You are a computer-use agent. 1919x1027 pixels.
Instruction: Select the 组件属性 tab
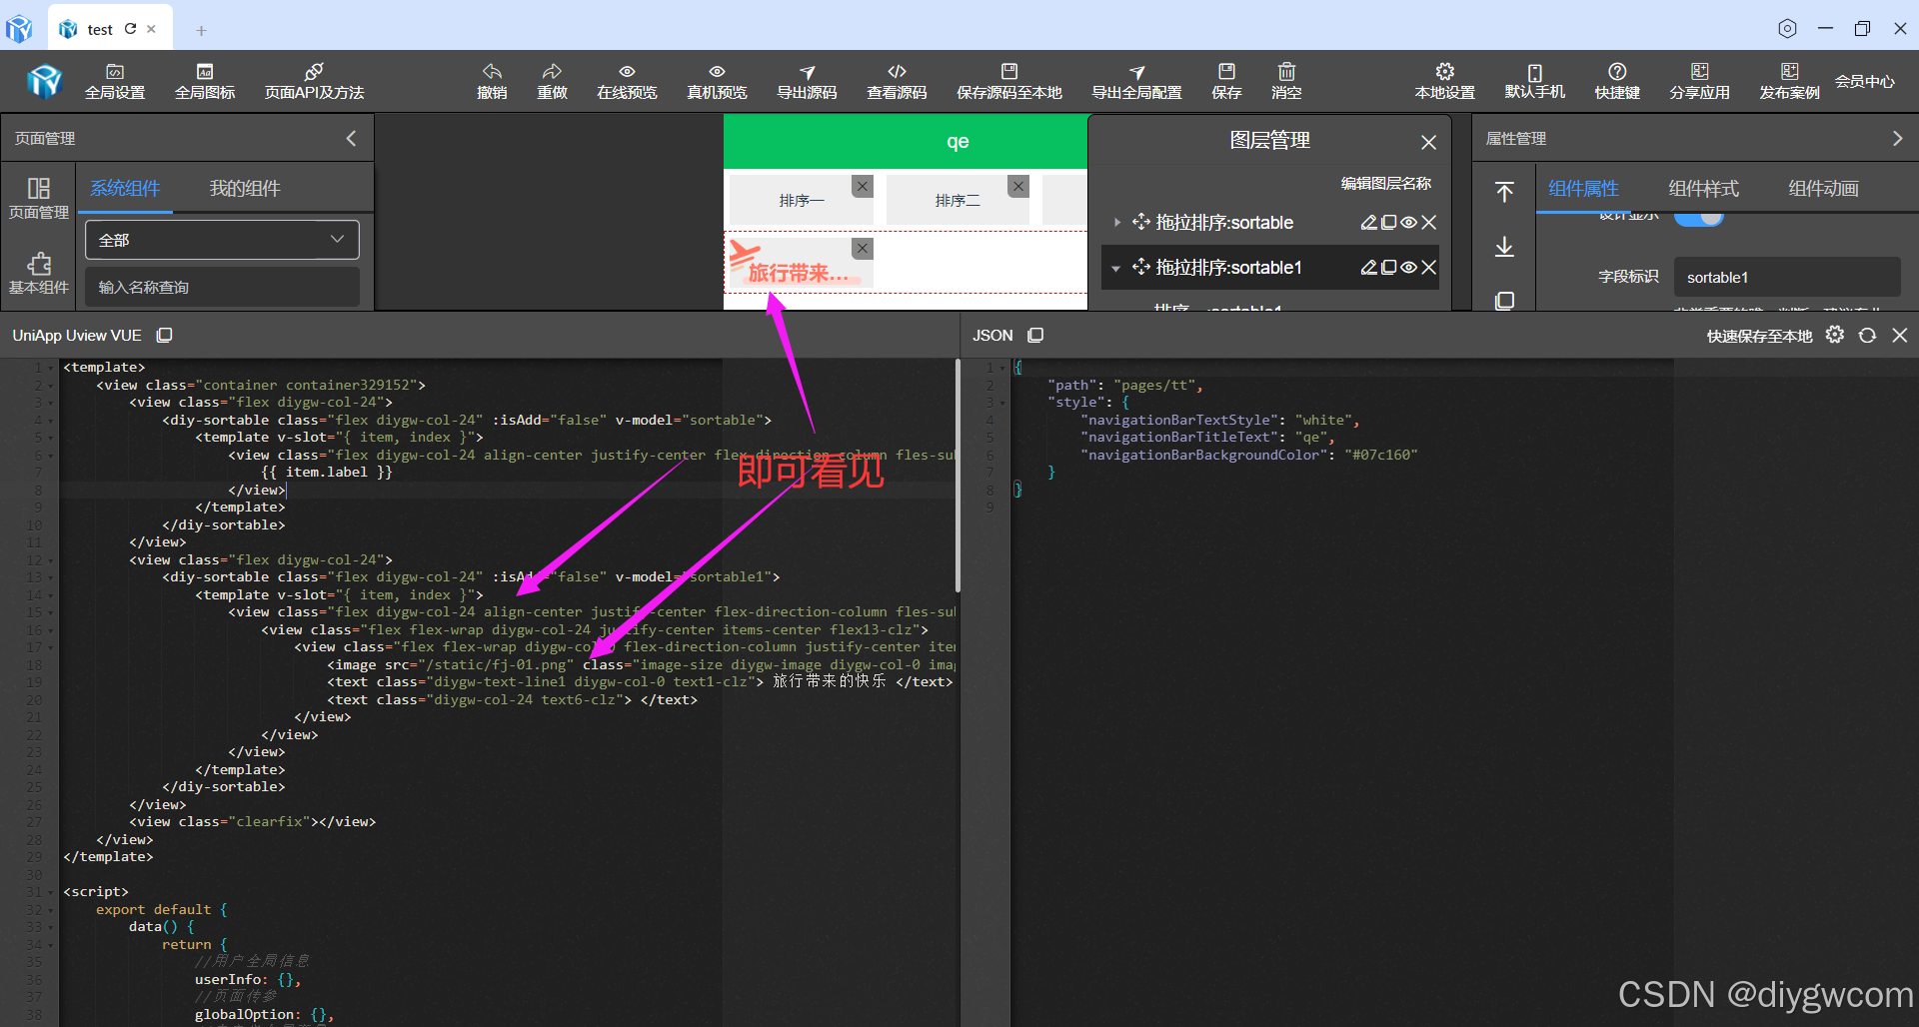pyautogui.click(x=1583, y=188)
